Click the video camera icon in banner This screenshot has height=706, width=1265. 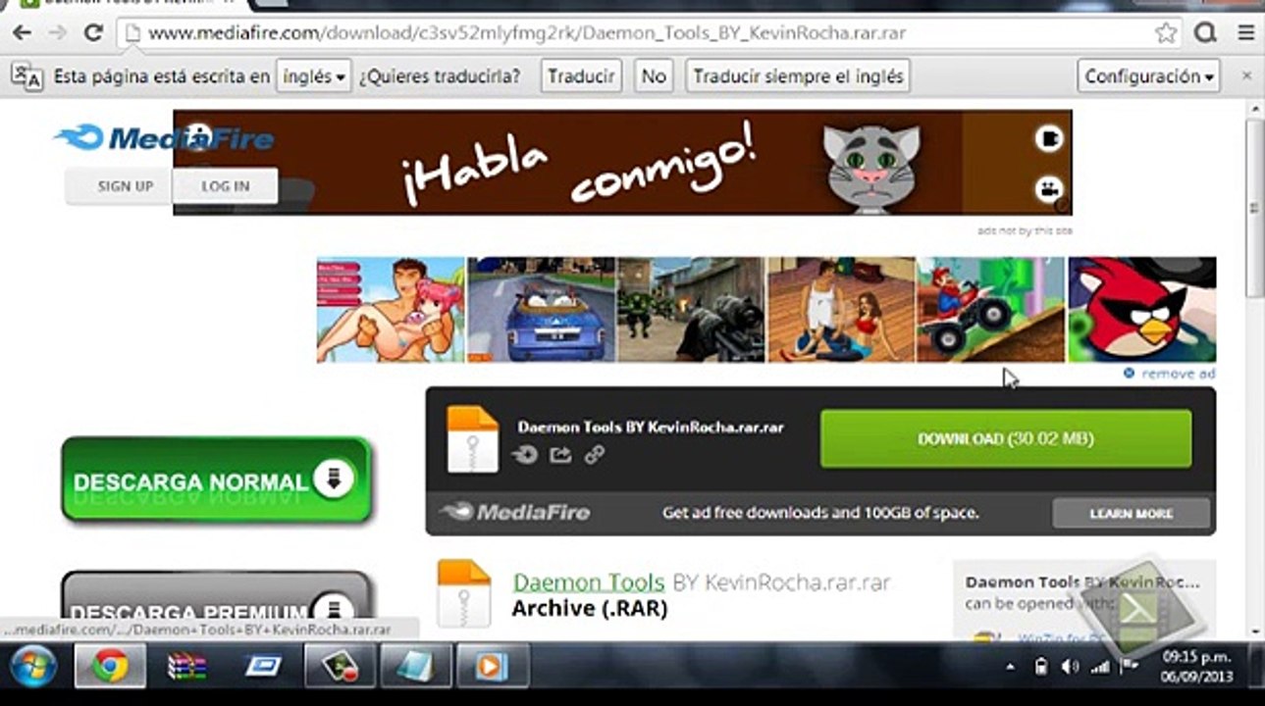tap(1049, 188)
